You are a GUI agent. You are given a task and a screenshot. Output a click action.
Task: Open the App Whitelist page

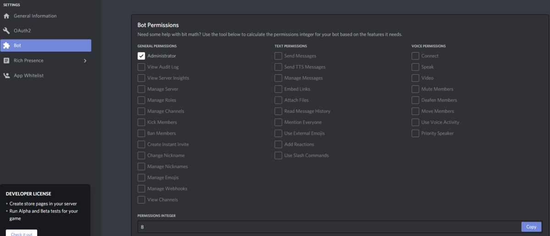[28, 76]
